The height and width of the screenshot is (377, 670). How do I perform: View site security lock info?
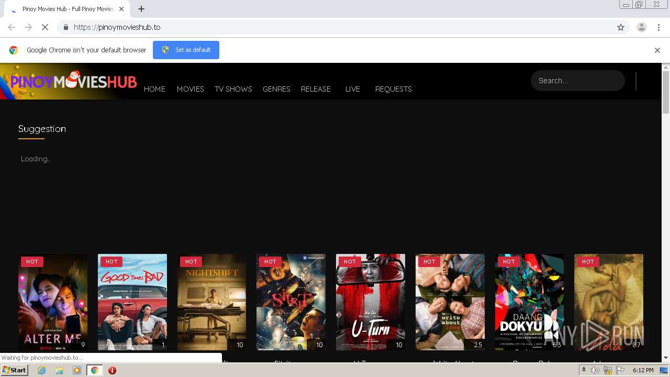65,27
